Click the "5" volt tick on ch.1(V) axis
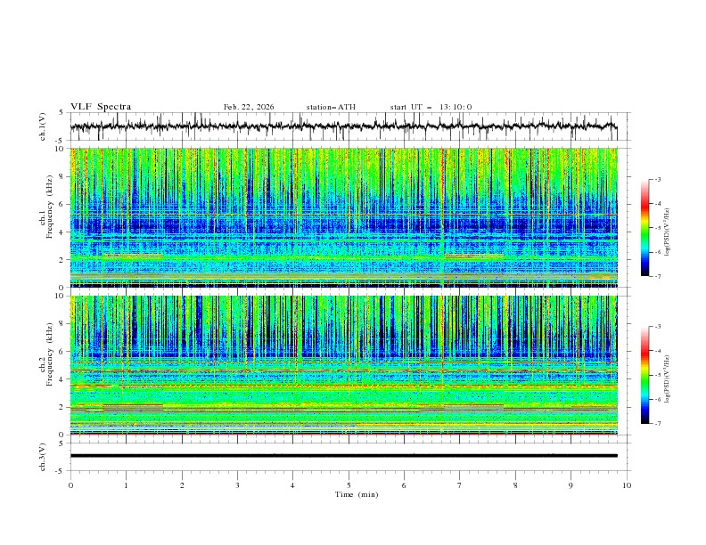 (62, 113)
